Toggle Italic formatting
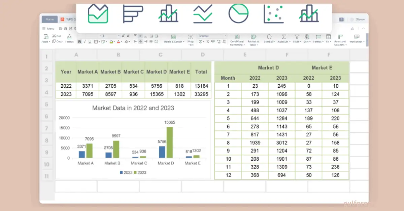404x211 pixels. click(x=85, y=42)
